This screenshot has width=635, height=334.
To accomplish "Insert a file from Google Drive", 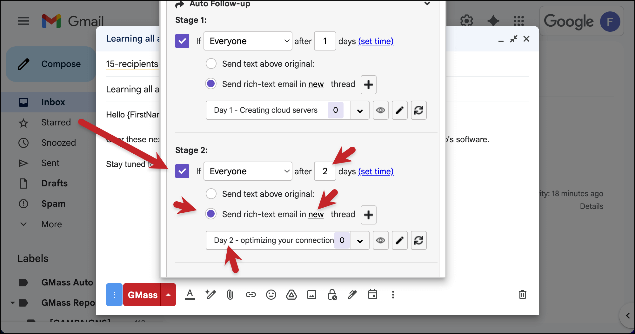I will [291, 295].
